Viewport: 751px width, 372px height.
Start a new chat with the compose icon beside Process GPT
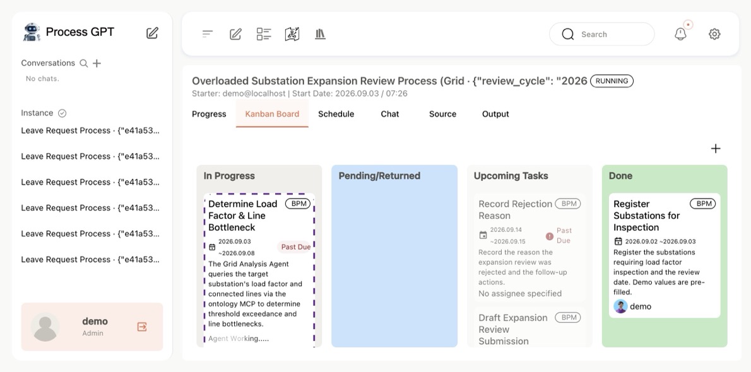tap(152, 33)
